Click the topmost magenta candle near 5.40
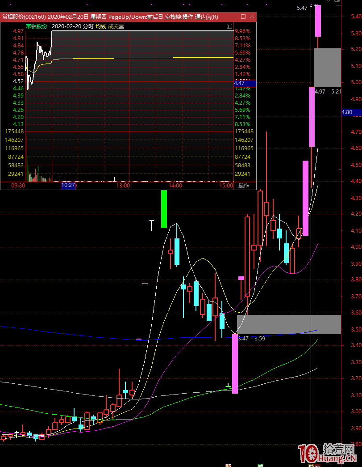Viewport: 362px width, 467px height. click(318, 21)
